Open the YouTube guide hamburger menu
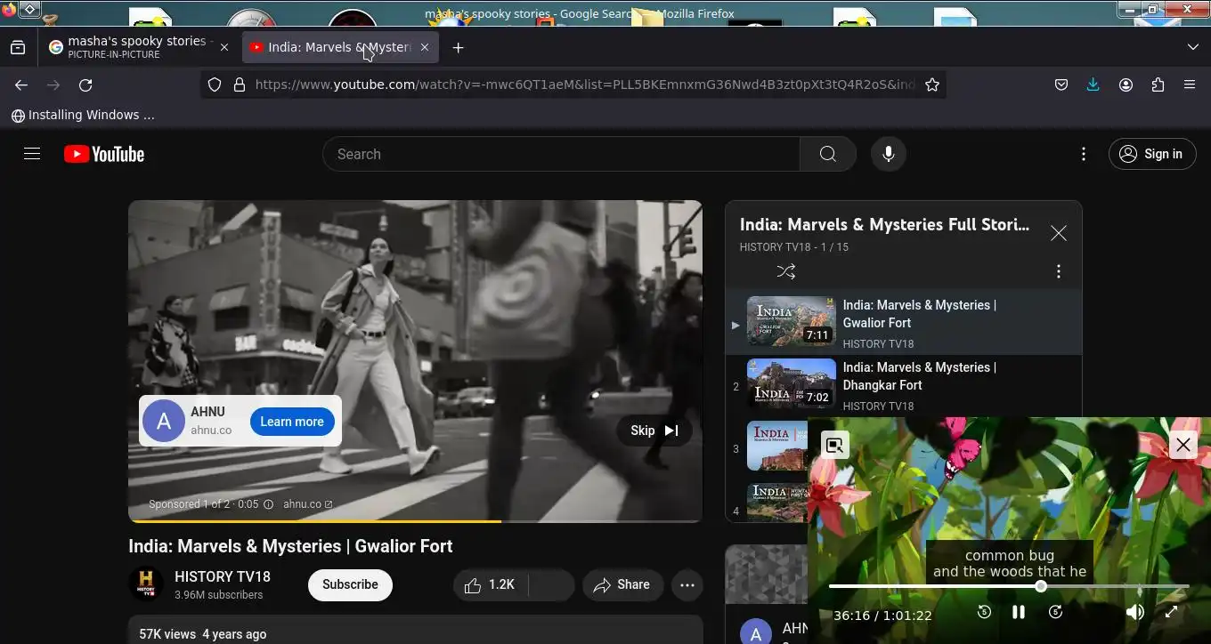Image resolution: width=1211 pixels, height=644 pixels. 32,154
